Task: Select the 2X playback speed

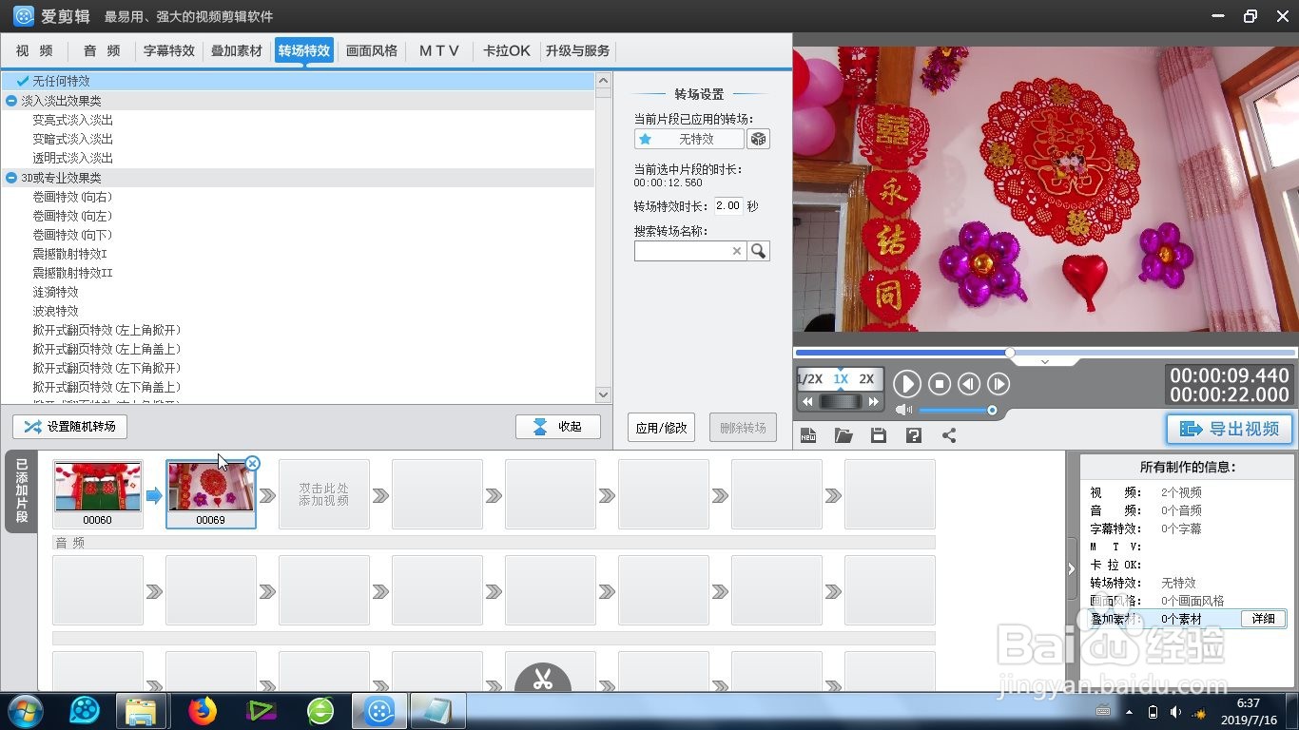Action: coord(866,379)
